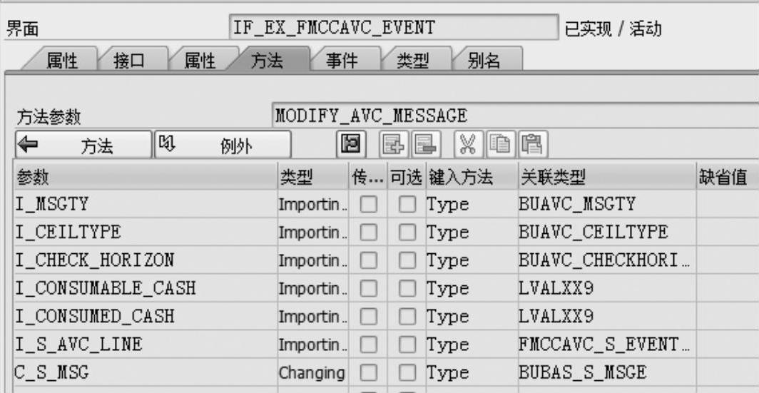Click the BUBAS_S_MSGE associated type cell
Screen dimensions: 759x393
[605, 372]
